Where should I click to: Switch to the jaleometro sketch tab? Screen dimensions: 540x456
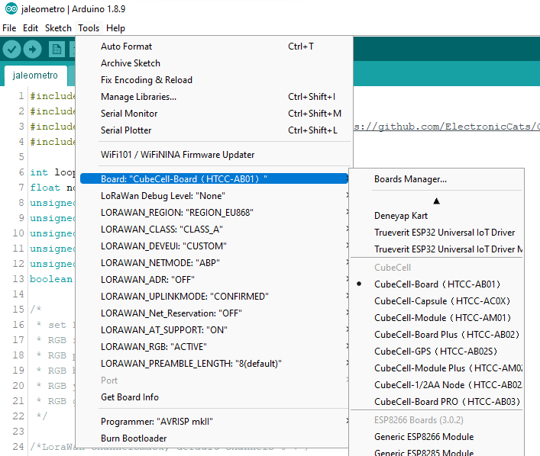pyautogui.click(x=35, y=75)
